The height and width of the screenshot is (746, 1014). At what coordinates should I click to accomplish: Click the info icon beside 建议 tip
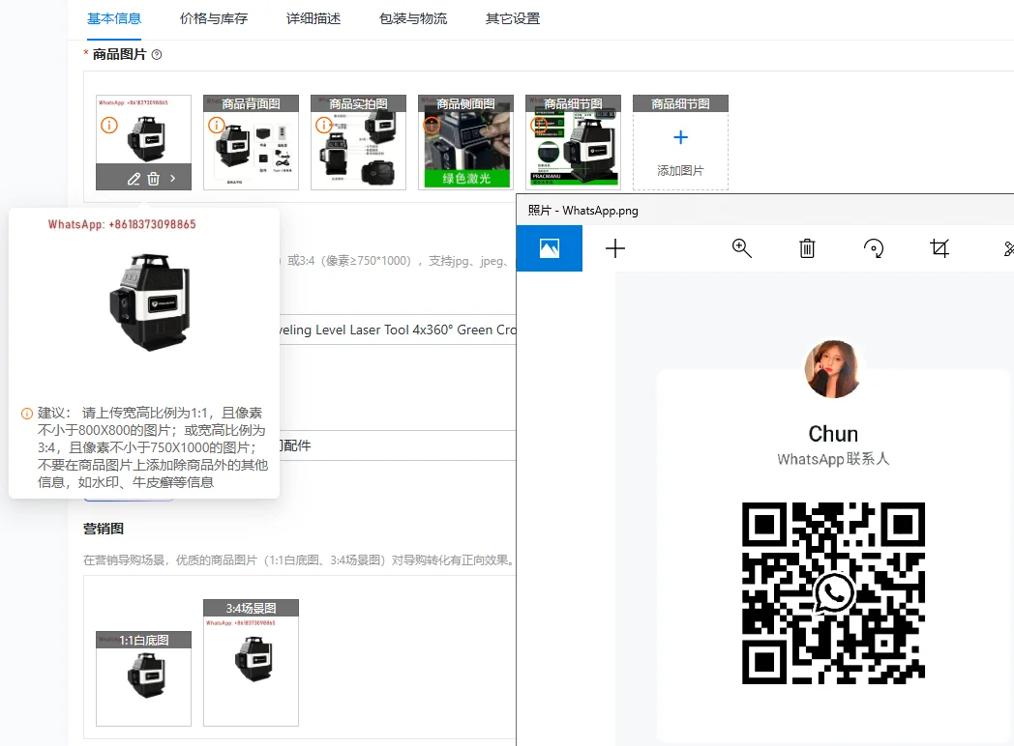27,414
